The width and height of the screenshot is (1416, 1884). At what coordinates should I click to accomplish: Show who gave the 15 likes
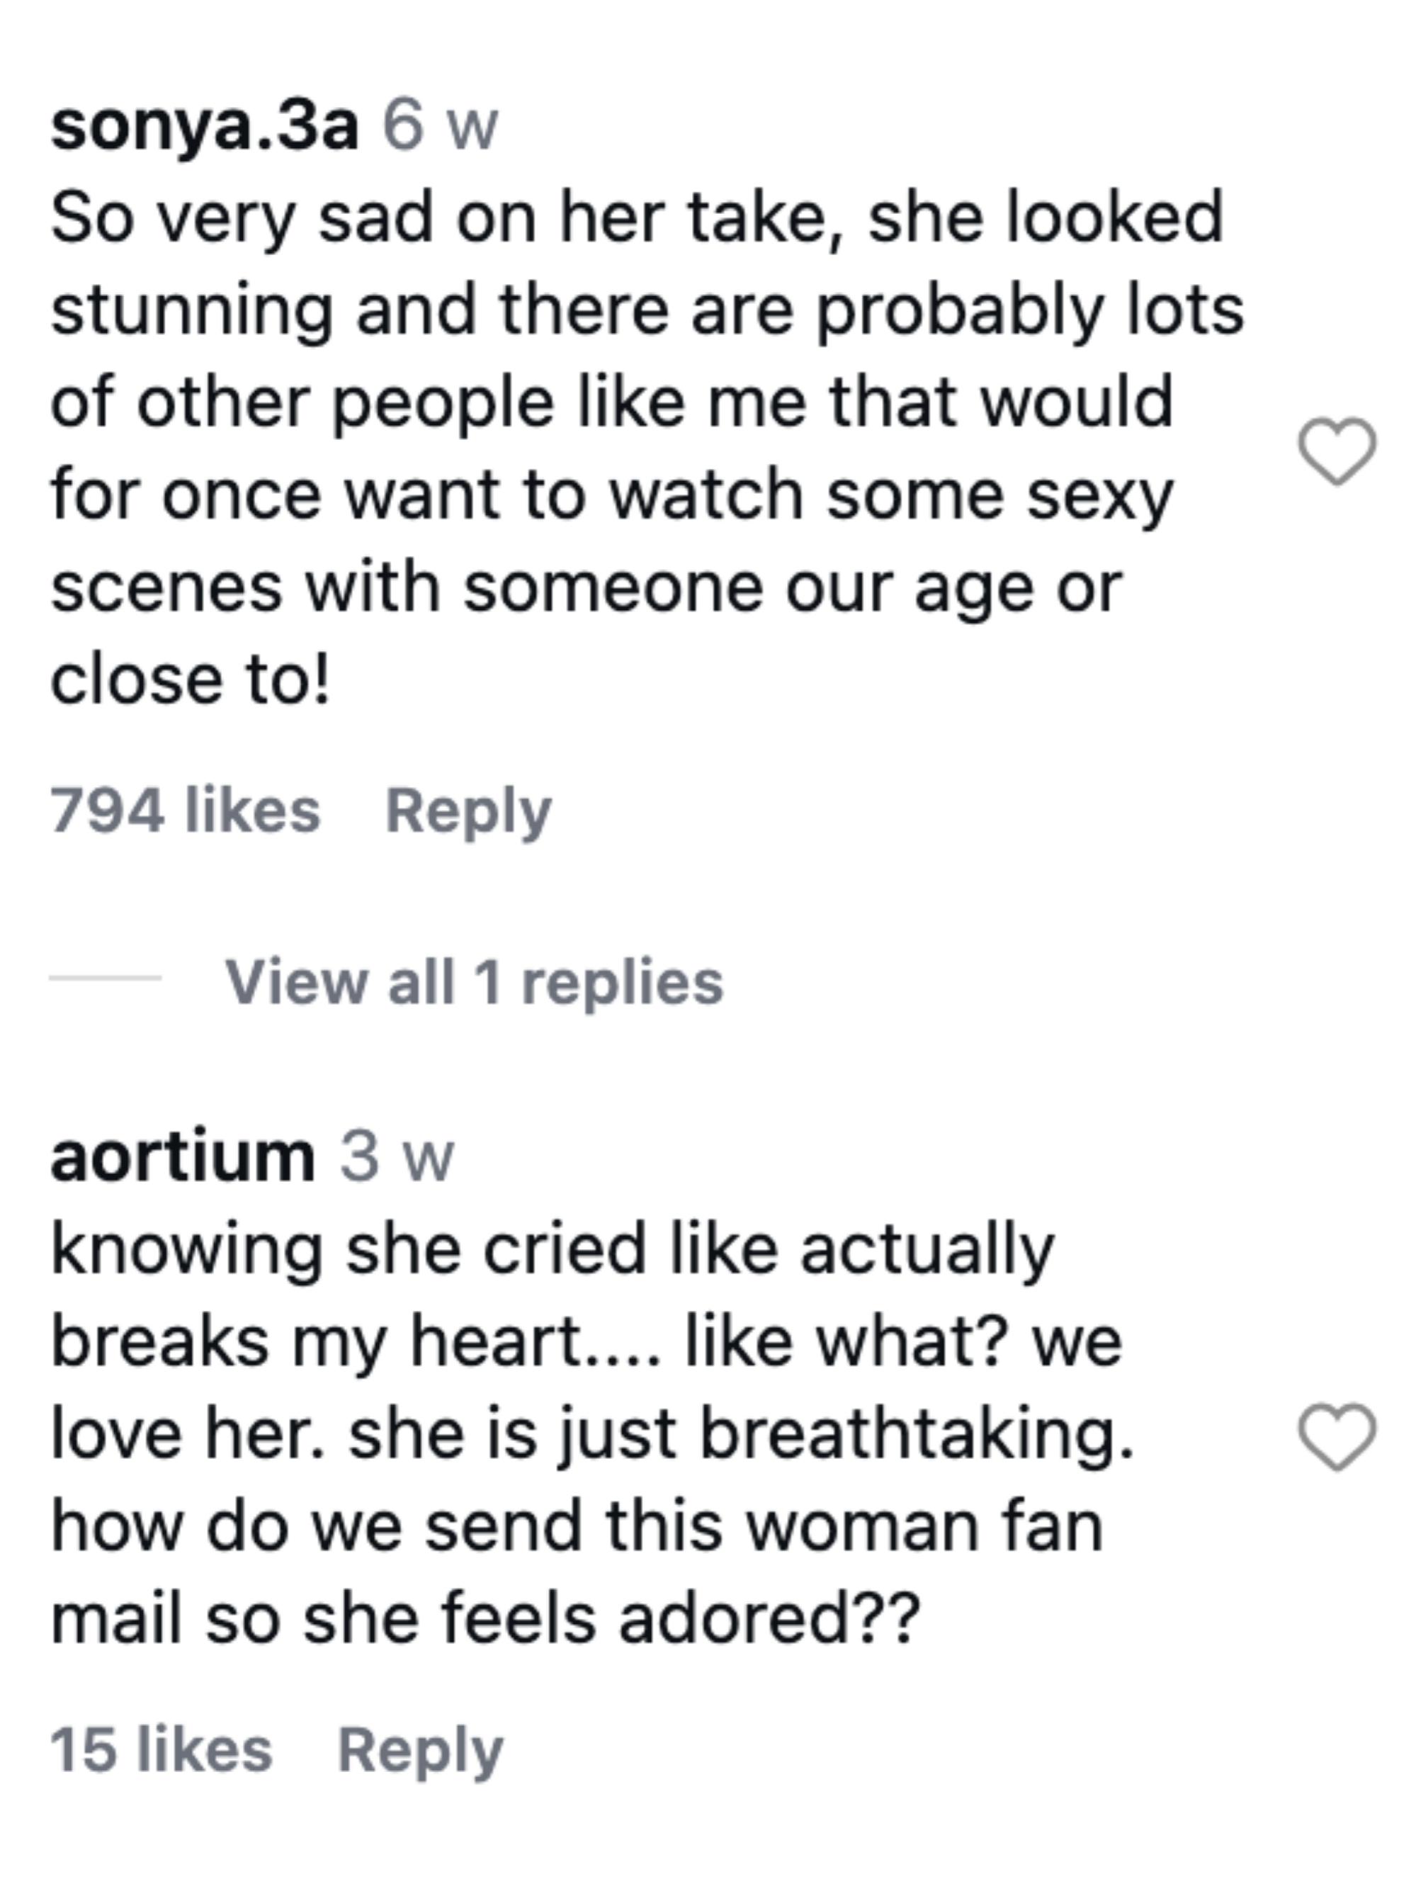pos(162,1750)
